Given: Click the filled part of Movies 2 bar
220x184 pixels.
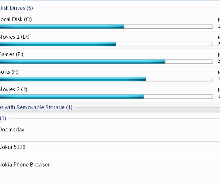Looking at the screenshot, I should pos(71,96).
